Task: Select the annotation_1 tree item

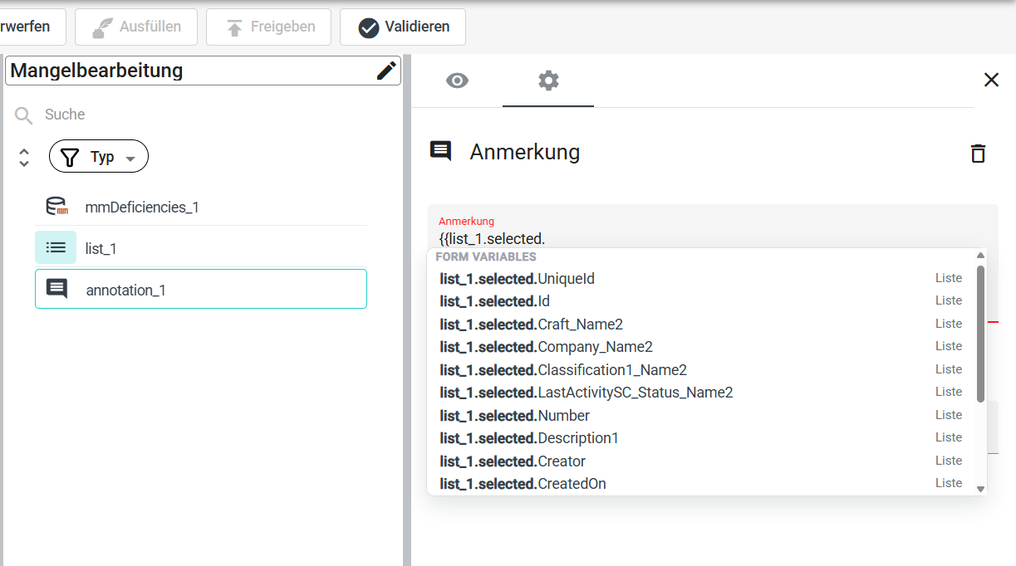Action: pyautogui.click(x=201, y=289)
